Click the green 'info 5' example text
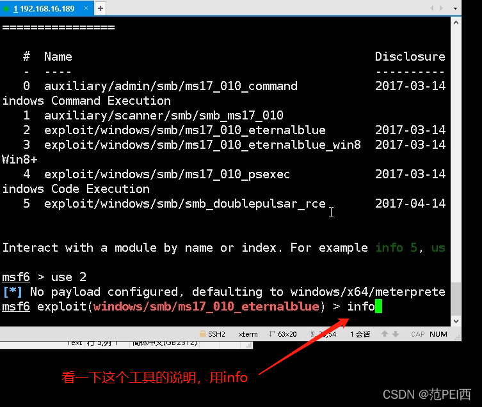The height and width of the screenshot is (407, 482). (x=396, y=248)
